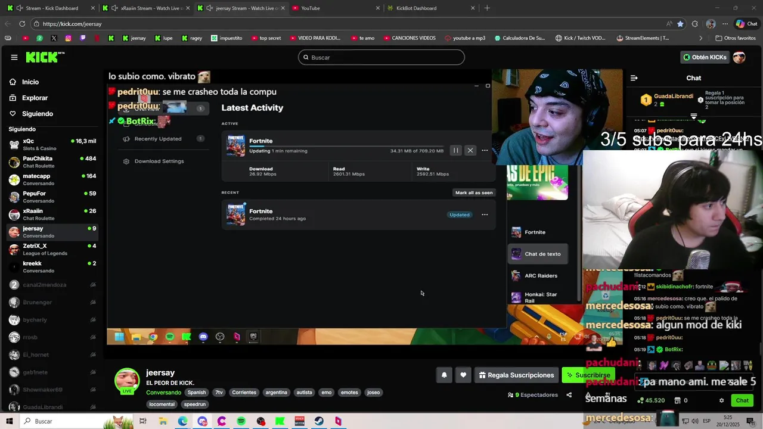This screenshot has height=429, width=763.
Task: Open the Kick hamburger menu
Action: coord(14,57)
